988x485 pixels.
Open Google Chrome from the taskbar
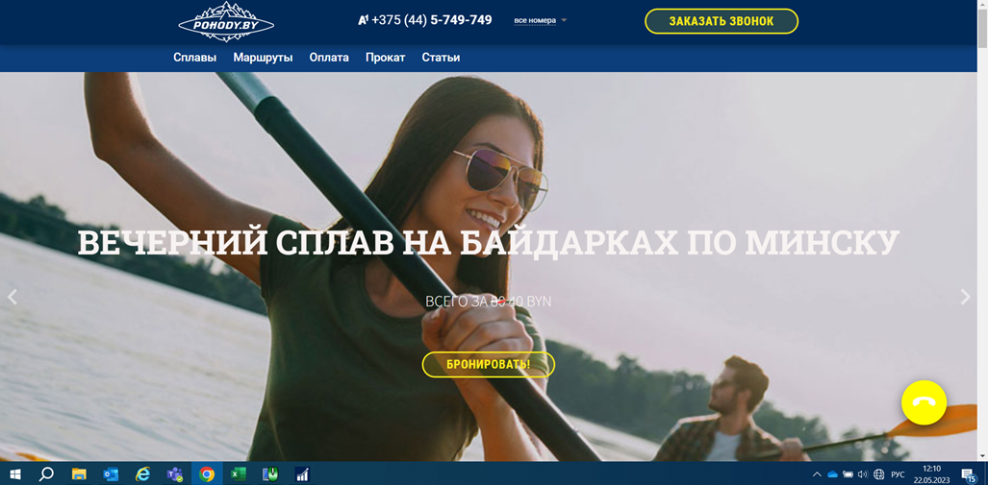(x=207, y=474)
